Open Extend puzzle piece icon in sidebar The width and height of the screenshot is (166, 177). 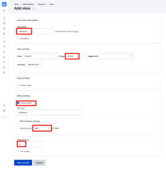[4, 52]
